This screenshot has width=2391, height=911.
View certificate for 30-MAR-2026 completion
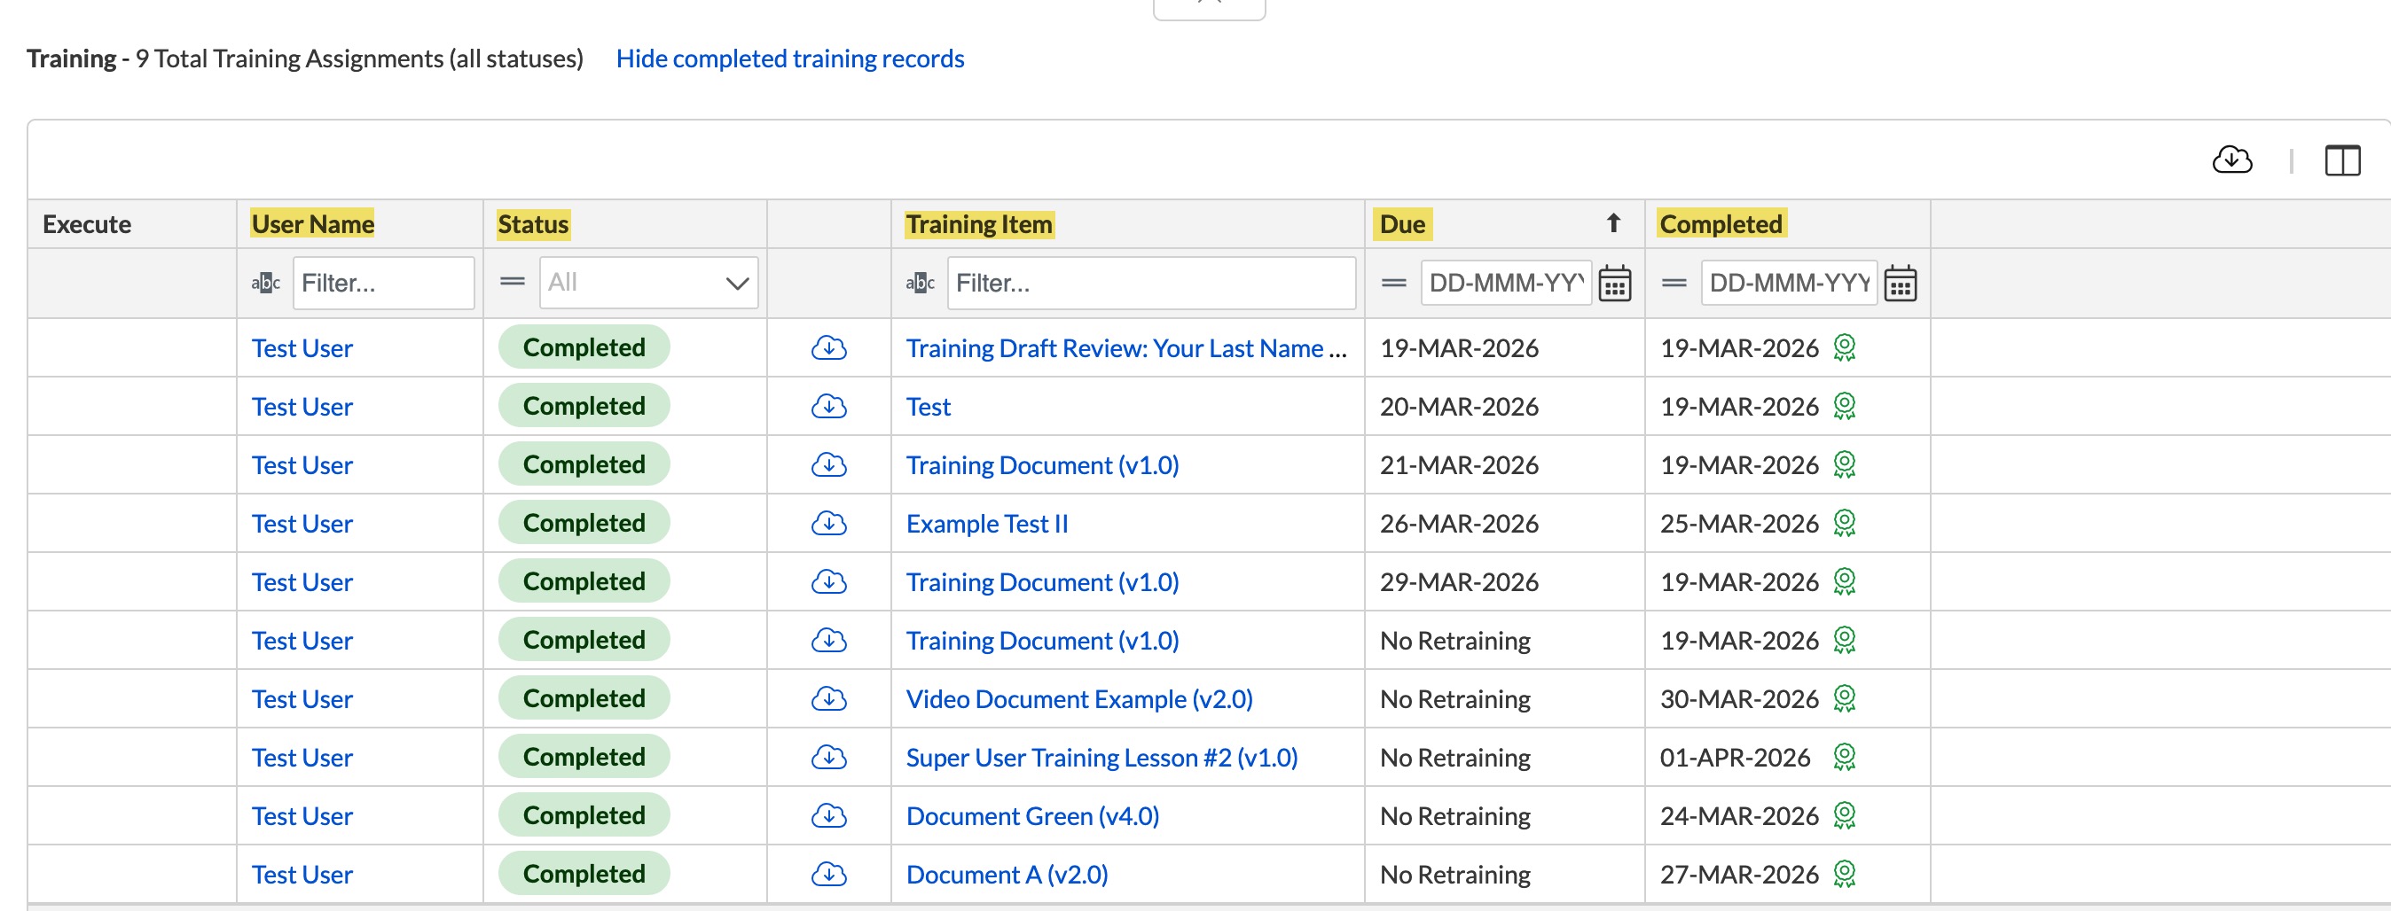(1844, 698)
